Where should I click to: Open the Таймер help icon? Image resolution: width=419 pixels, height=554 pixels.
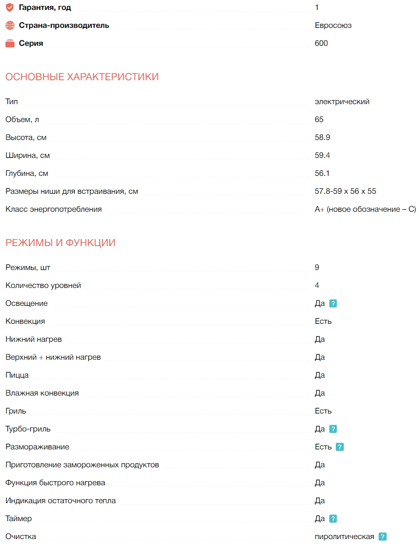[333, 519]
